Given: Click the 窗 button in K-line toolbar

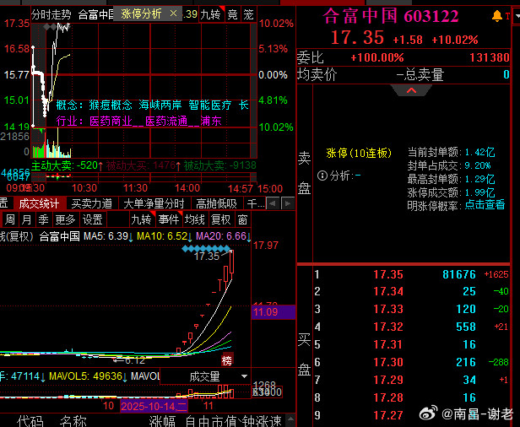Looking at the screenshot, I should (x=242, y=219).
